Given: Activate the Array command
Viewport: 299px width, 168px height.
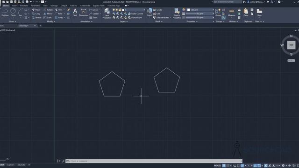Looking at the screenshot, I should coord(59,18).
